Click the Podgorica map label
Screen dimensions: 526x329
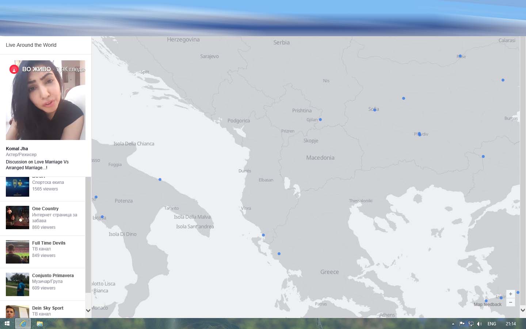pyautogui.click(x=239, y=121)
